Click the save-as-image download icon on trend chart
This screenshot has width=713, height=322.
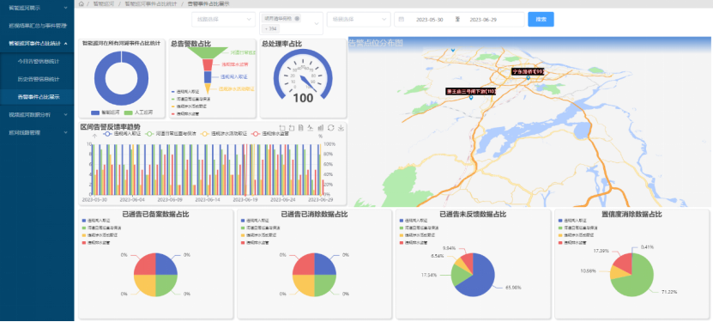(341, 128)
